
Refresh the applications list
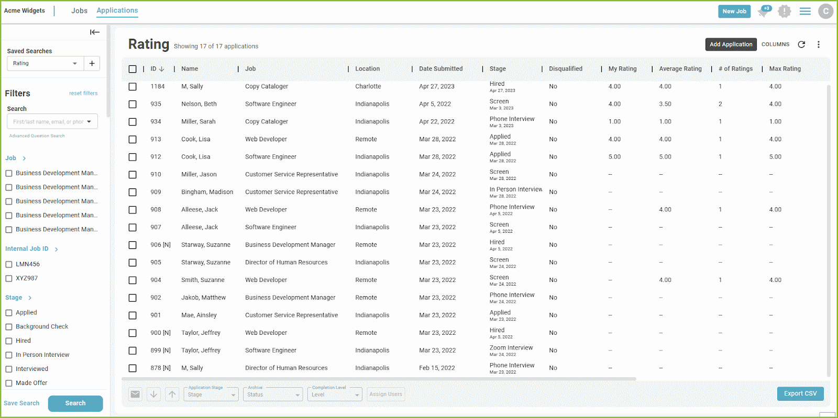coord(801,44)
